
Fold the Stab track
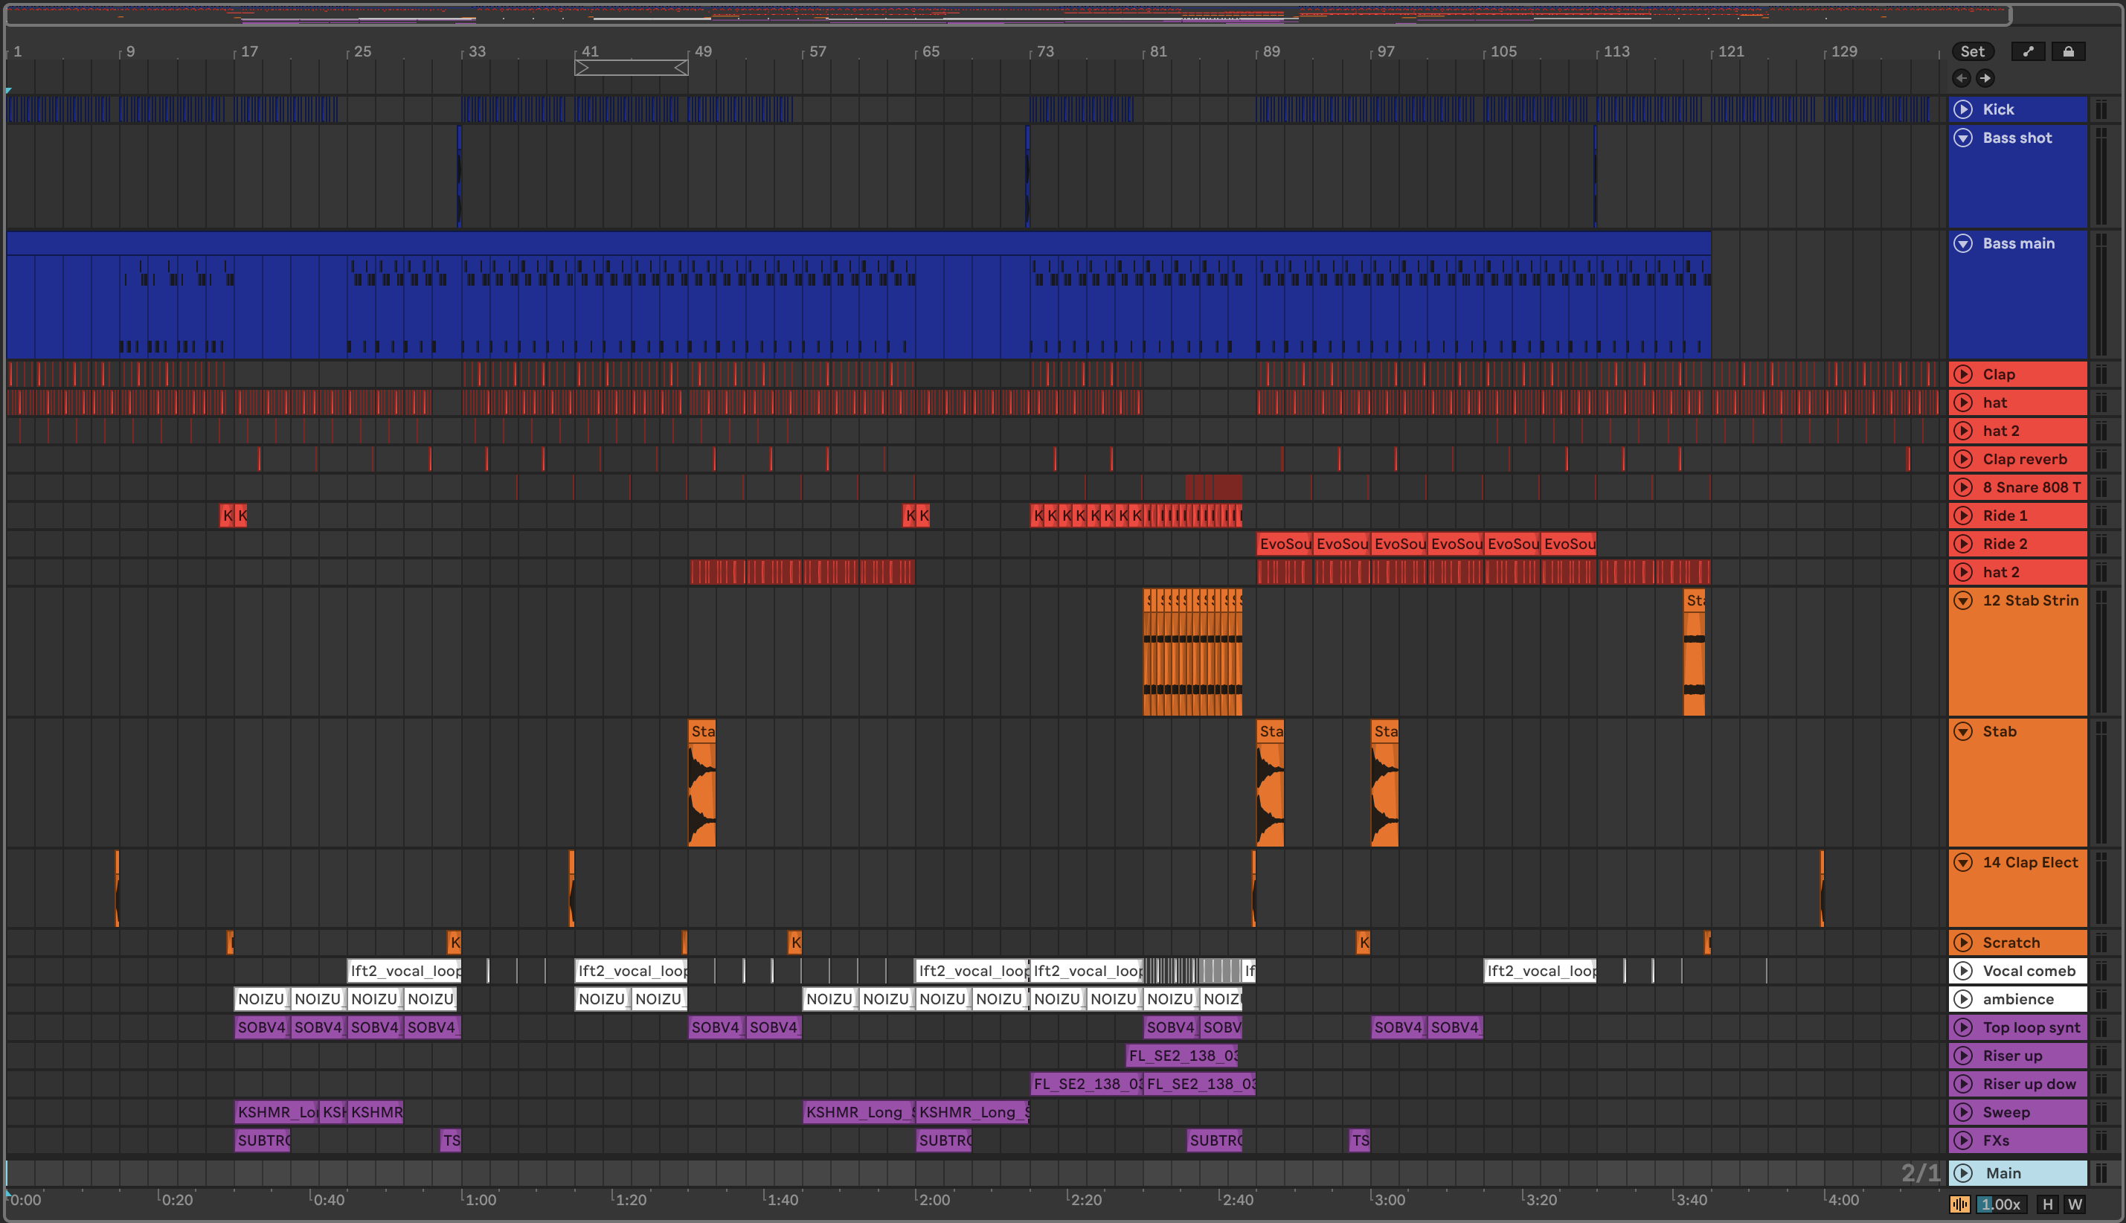(x=1963, y=731)
